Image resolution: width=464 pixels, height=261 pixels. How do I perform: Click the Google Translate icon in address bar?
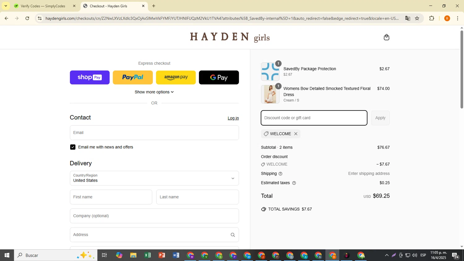click(x=408, y=18)
